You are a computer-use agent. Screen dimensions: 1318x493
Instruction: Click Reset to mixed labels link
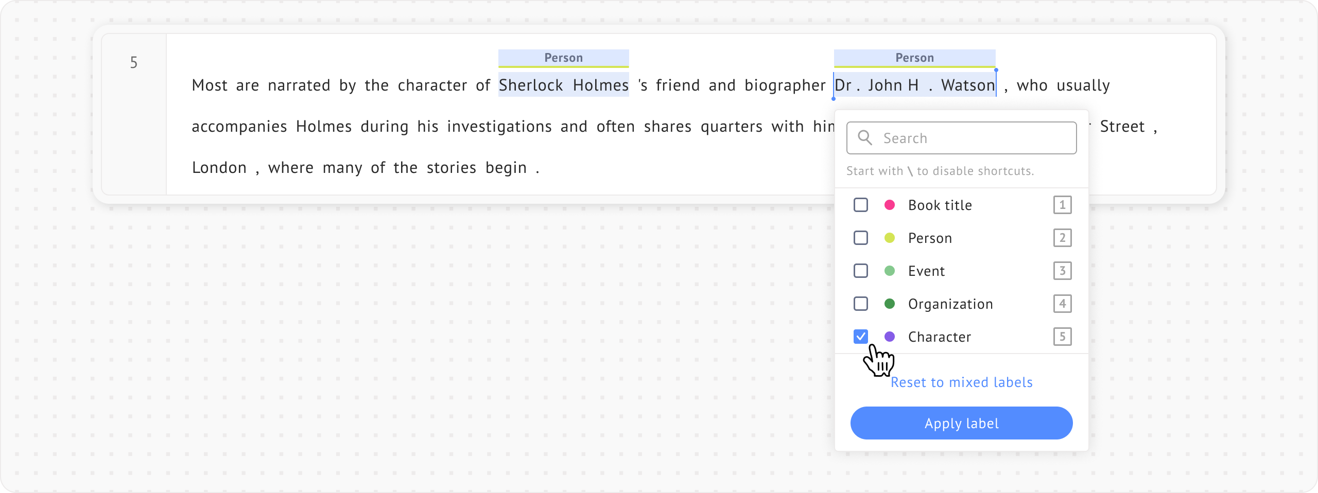961,382
